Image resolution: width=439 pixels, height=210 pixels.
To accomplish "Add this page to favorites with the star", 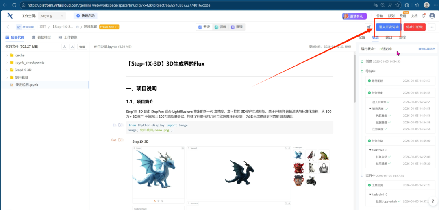I will click(x=397, y=5).
